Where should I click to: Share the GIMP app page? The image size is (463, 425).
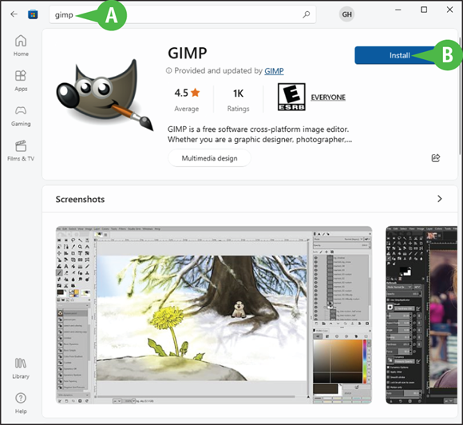click(x=436, y=158)
